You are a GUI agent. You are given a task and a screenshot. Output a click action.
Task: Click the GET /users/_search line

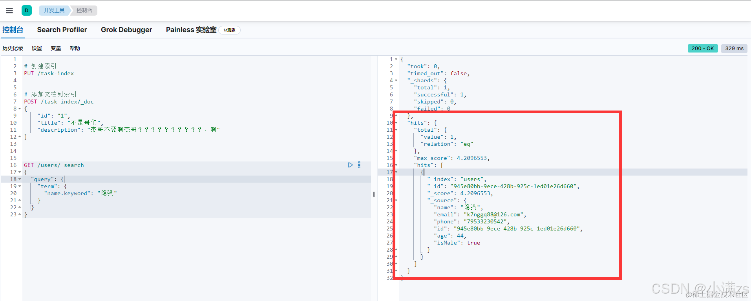pyautogui.click(x=54, y=165)
